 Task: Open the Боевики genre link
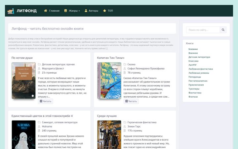coord(193,49)
